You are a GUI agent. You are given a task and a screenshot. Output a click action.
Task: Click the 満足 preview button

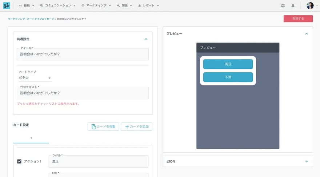[x=228, y=64]
